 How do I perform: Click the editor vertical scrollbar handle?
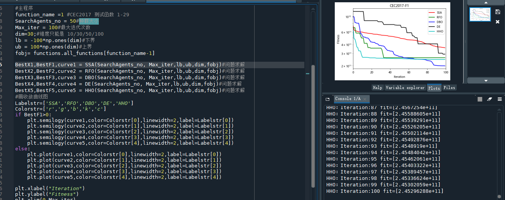313,125
